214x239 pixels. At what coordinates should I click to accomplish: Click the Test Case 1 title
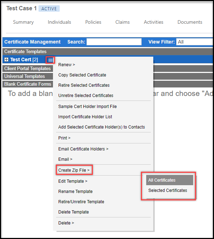[x=22, y=8]
